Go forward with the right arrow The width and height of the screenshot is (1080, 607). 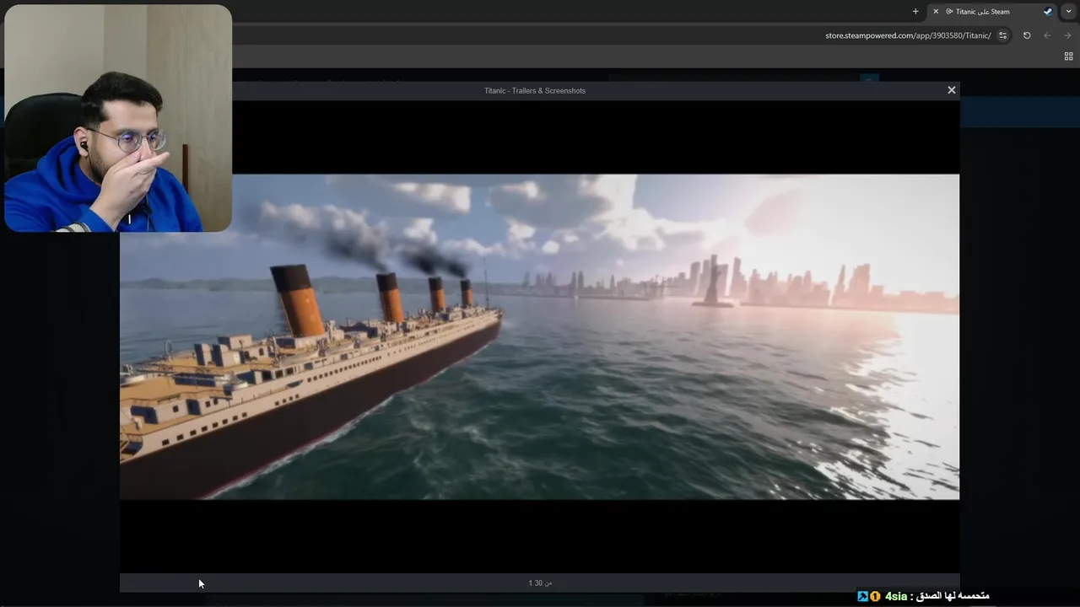pos(1067,35)
